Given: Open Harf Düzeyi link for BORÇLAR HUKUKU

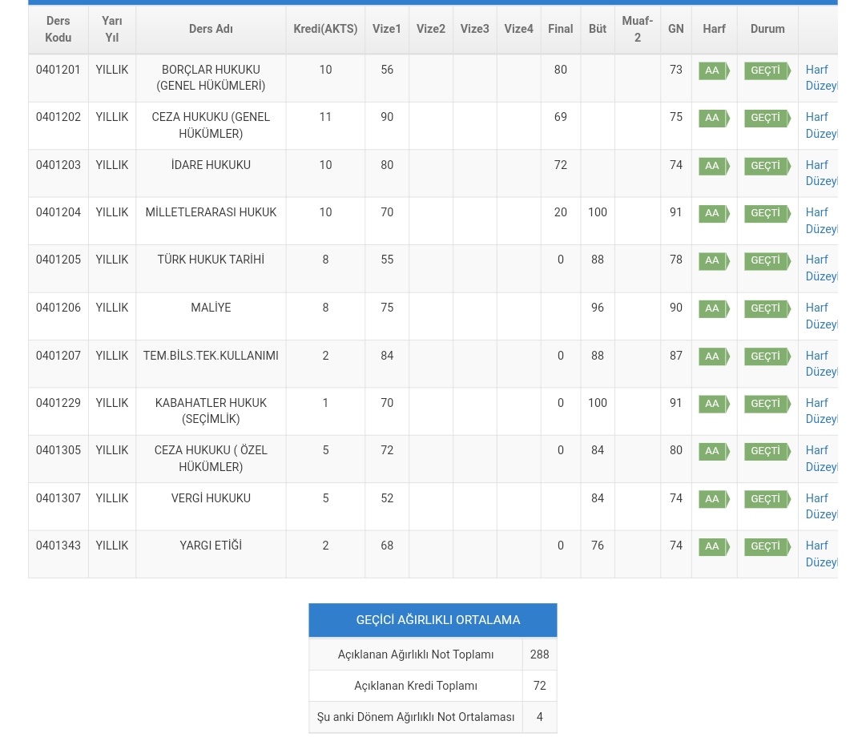Looking at the screenshot, I should (x=821, y=78).
